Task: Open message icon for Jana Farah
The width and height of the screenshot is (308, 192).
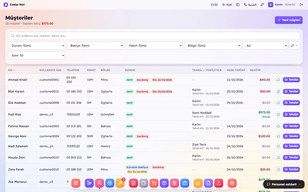Action: (x=279, y=169)
